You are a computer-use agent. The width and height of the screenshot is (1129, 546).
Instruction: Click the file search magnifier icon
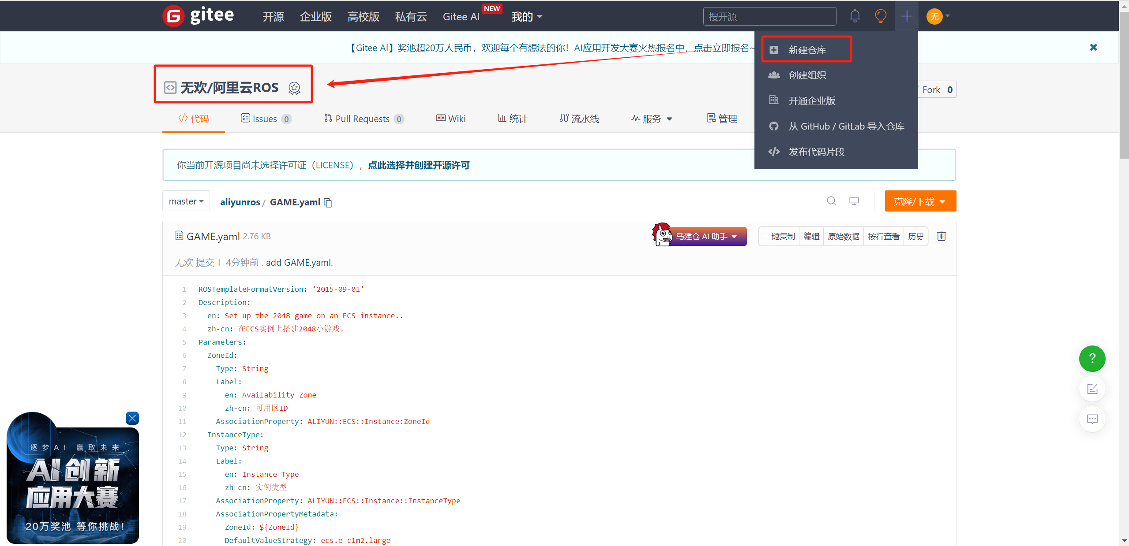[831, 201]
